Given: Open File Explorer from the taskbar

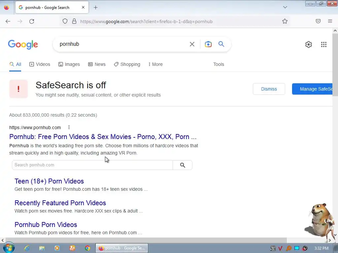Looking at the screenshot, I should [42, 248].
